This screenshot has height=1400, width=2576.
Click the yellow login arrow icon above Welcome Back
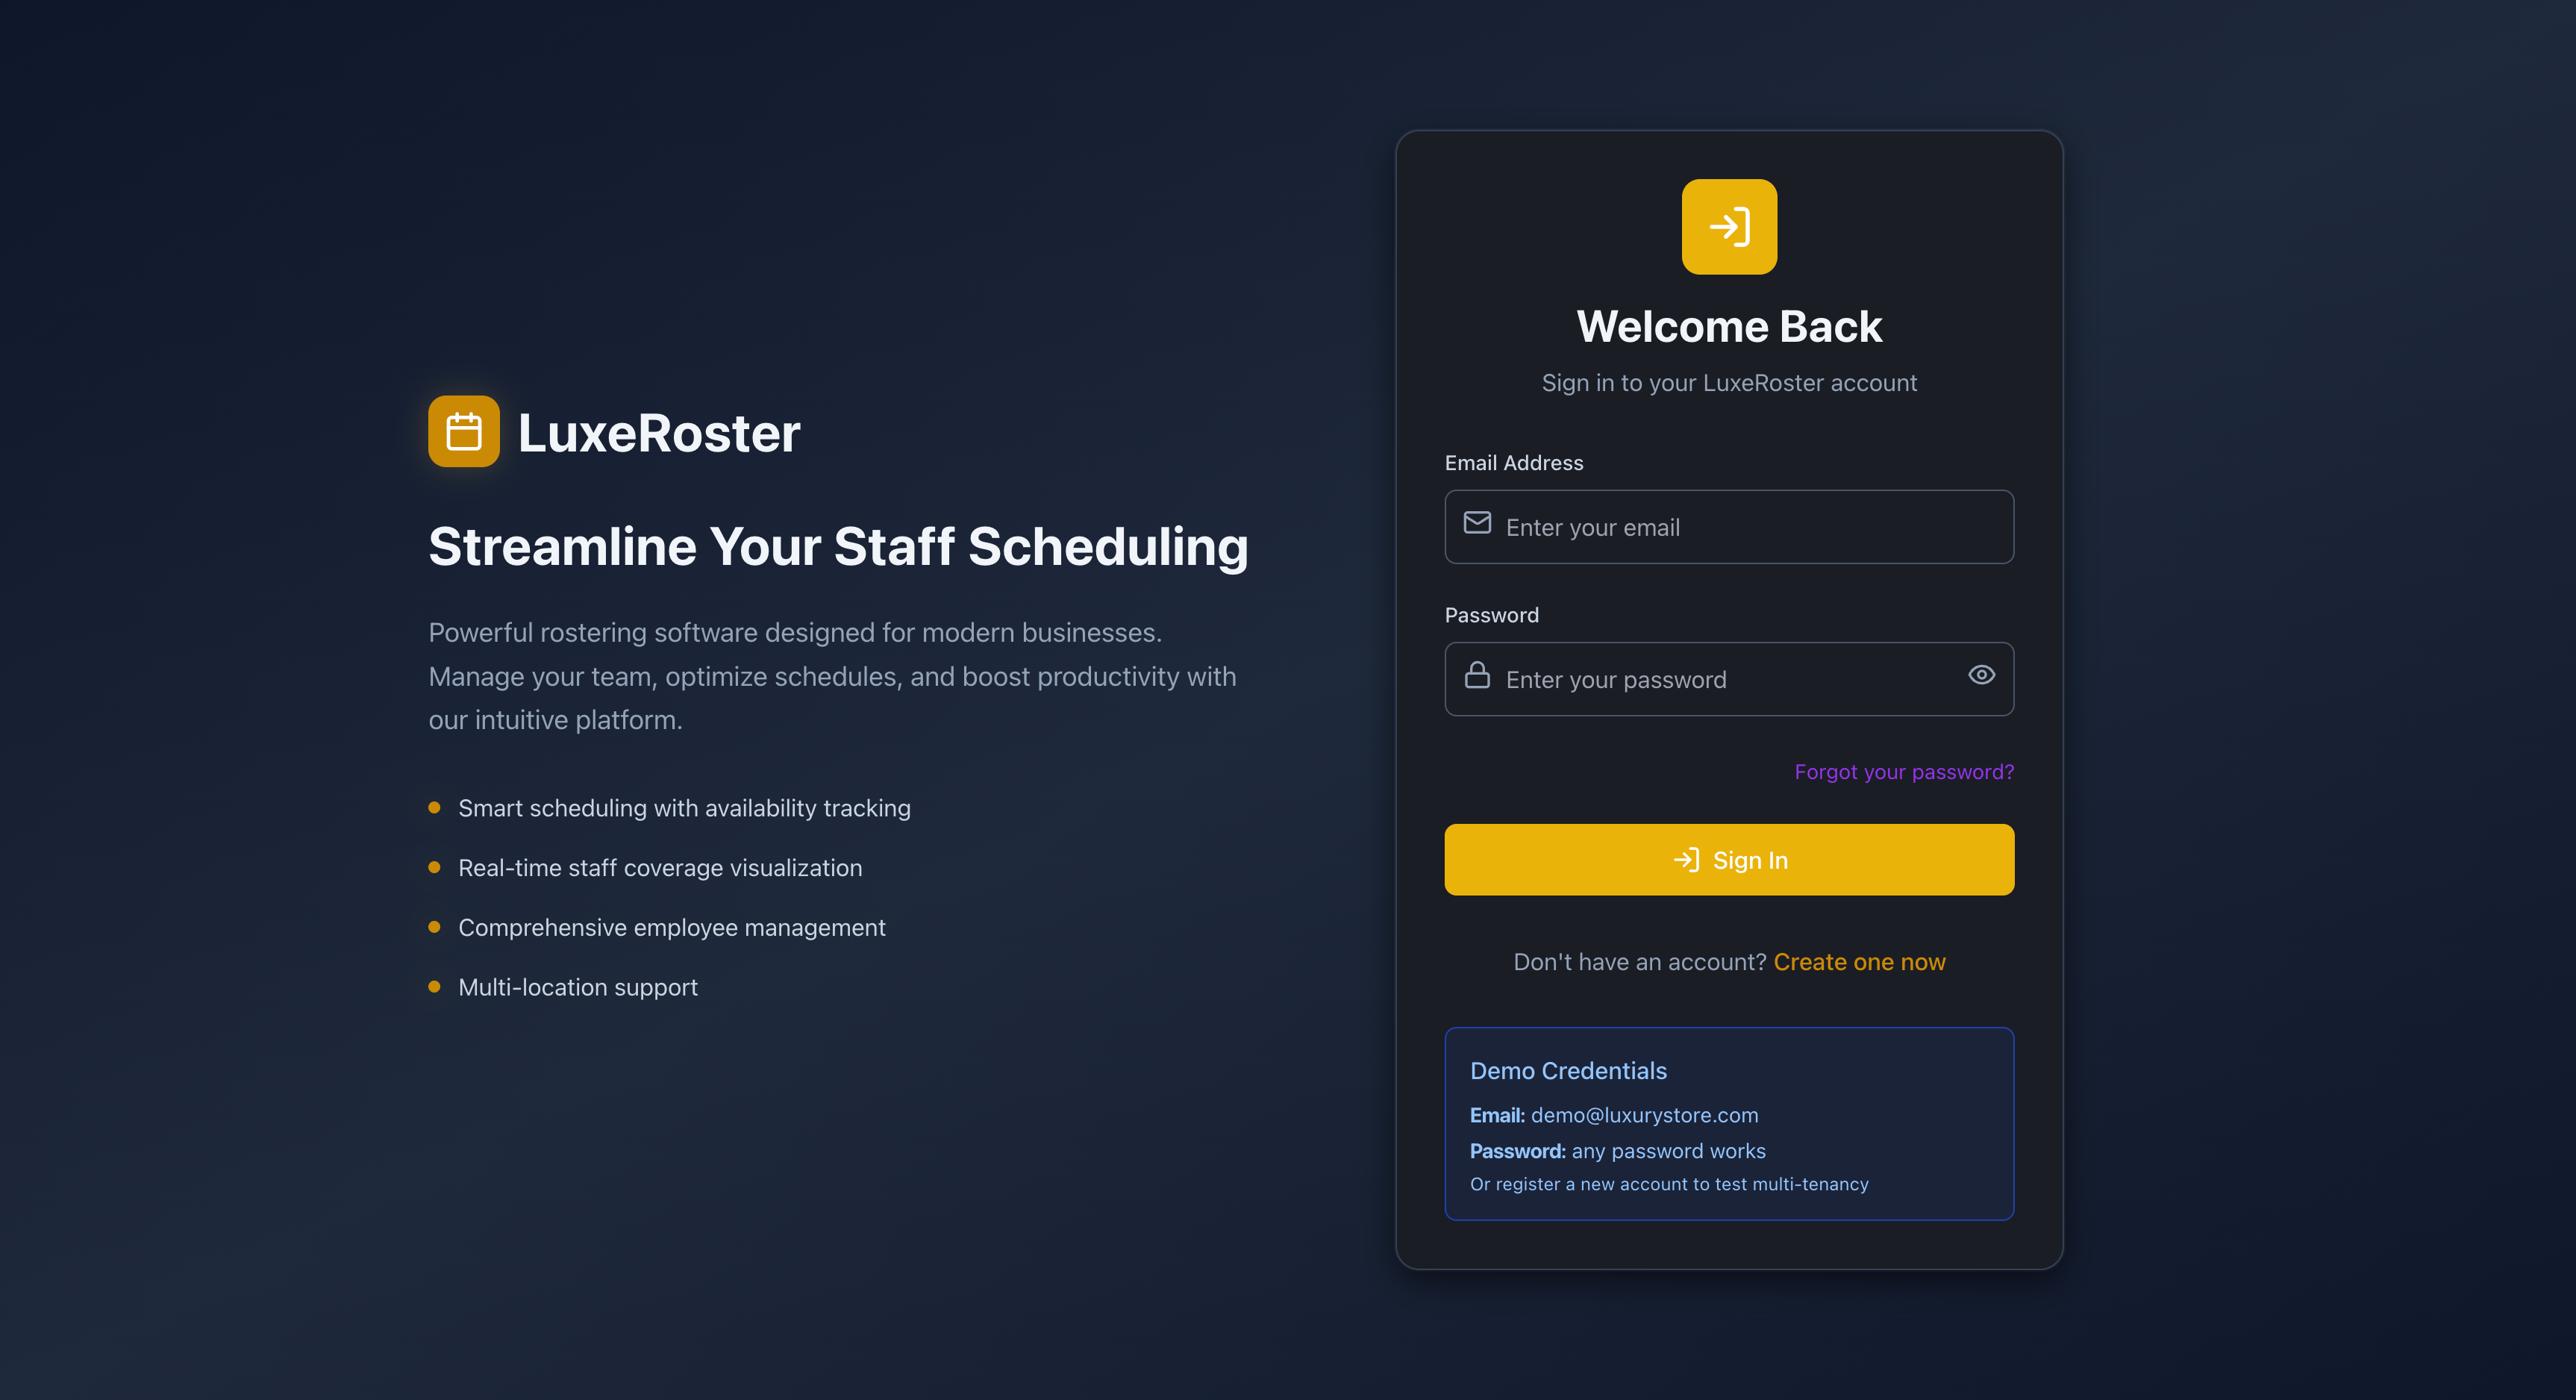[1729, 227]
